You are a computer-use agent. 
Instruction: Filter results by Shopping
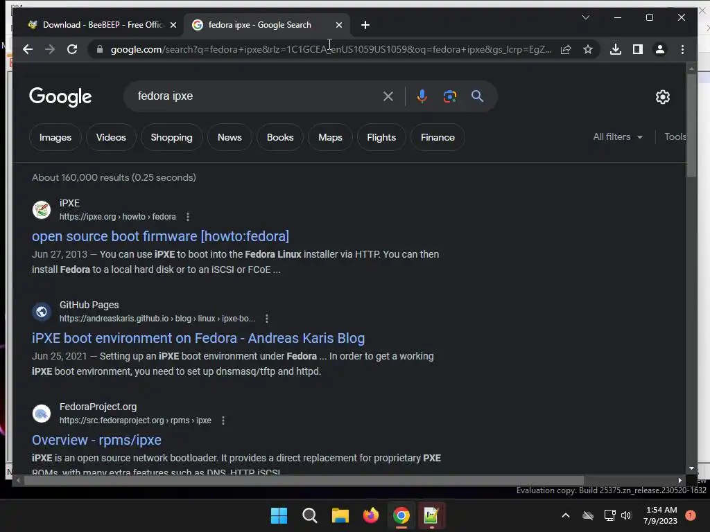(172, 138)
